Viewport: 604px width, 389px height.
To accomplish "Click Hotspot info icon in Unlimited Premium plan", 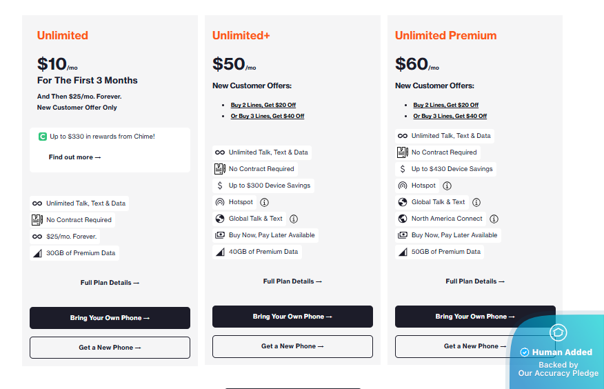I will (x=447, y=186).
